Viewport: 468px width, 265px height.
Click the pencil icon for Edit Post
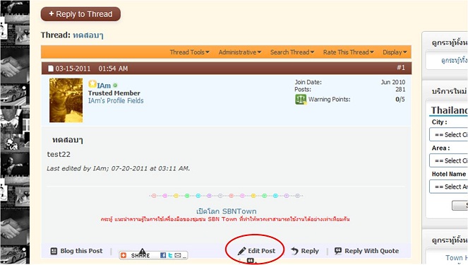pos(241,251)
